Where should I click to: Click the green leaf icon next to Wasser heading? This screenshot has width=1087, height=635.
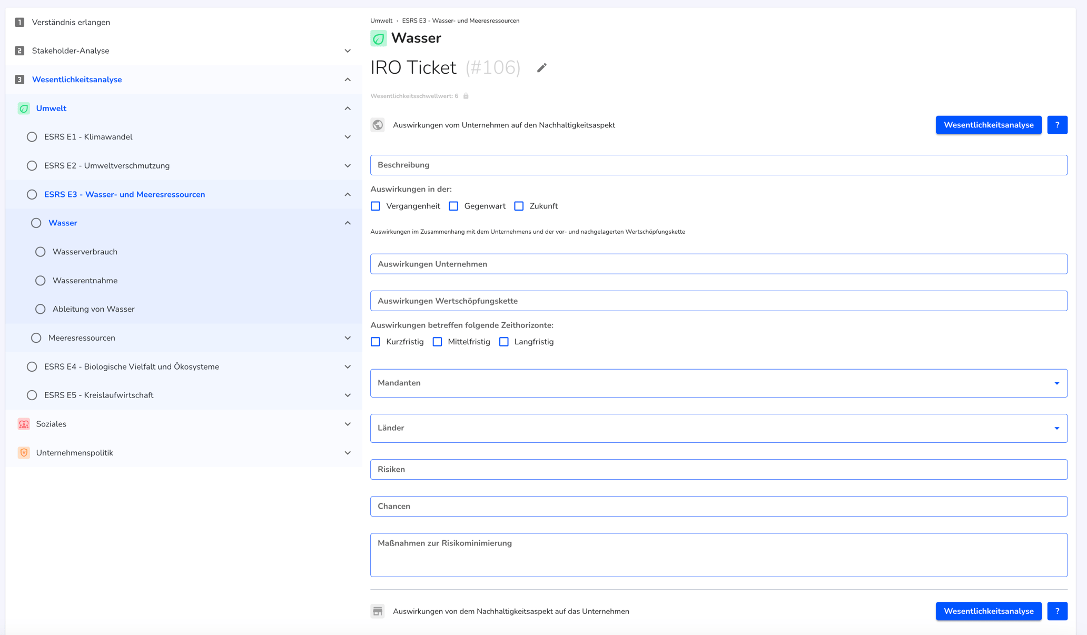[378, 38]
